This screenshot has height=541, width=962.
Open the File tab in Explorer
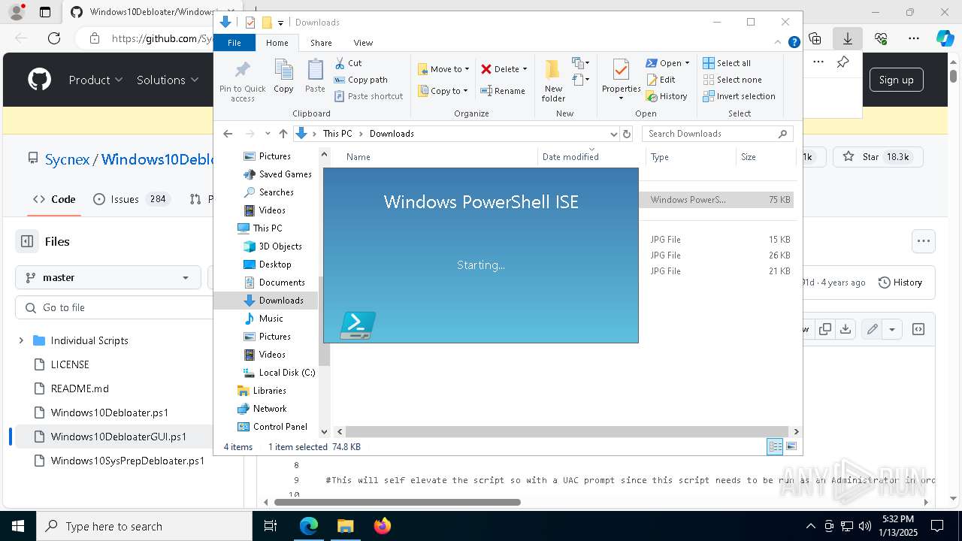click(234, 43)
